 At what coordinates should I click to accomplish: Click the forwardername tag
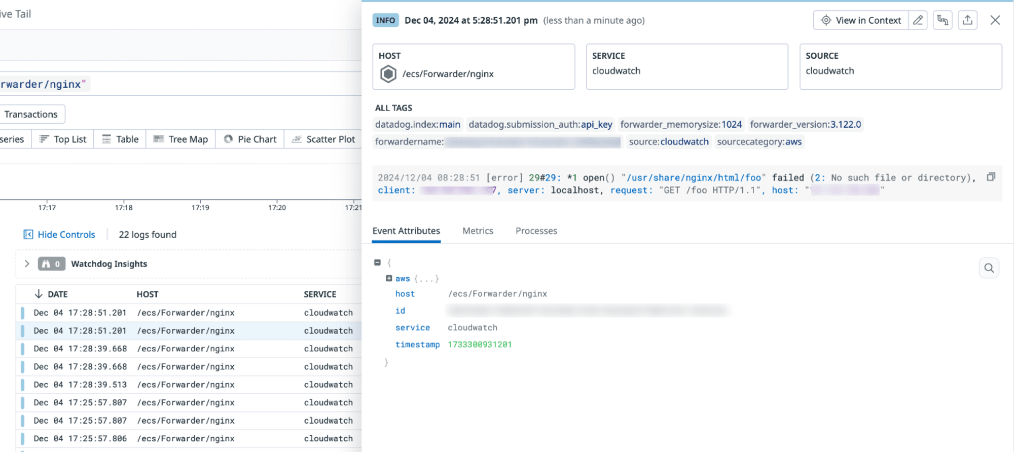pos(497,142)
